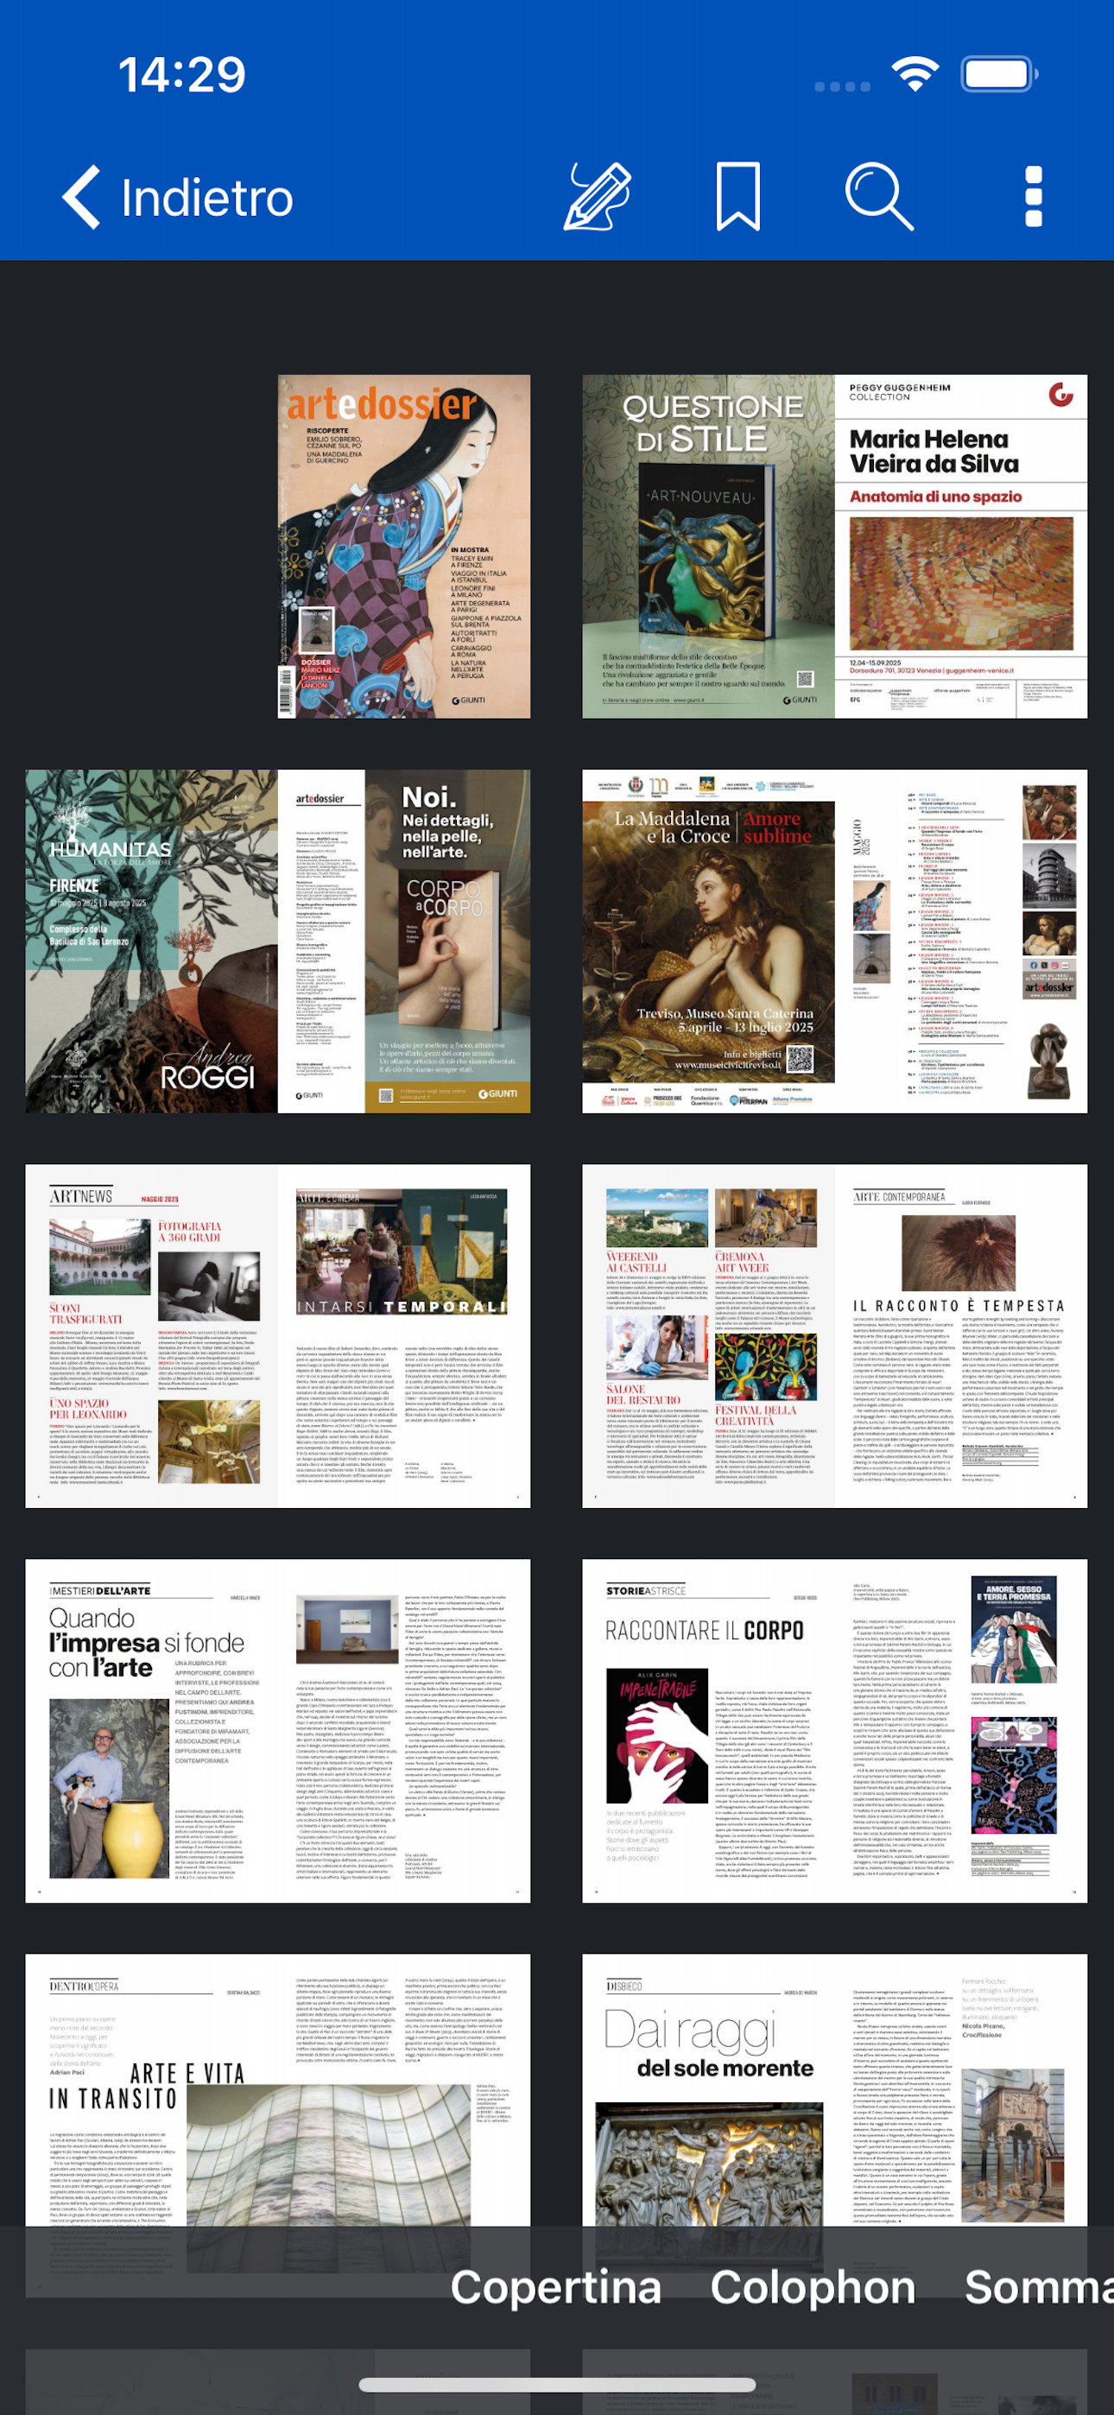Tap the Indietro back button
The width and height of the screenshot is (1114, 2415).
point(178,198)
